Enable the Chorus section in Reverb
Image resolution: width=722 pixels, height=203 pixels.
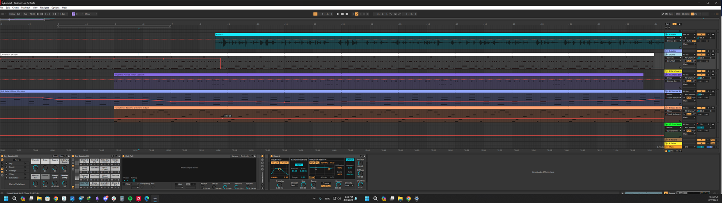pyautogui.click(x=350, y=160)
